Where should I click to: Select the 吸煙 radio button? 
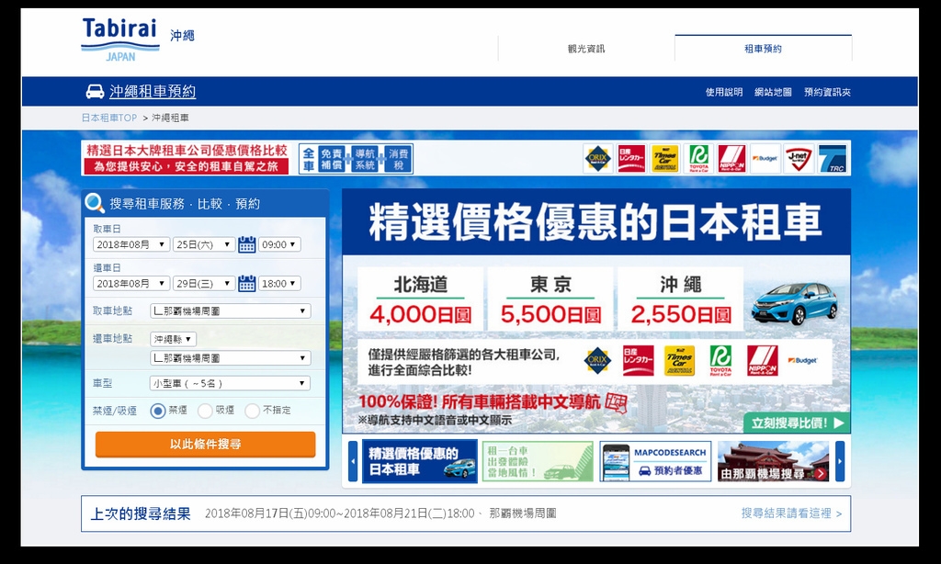(x=205, y=411)
